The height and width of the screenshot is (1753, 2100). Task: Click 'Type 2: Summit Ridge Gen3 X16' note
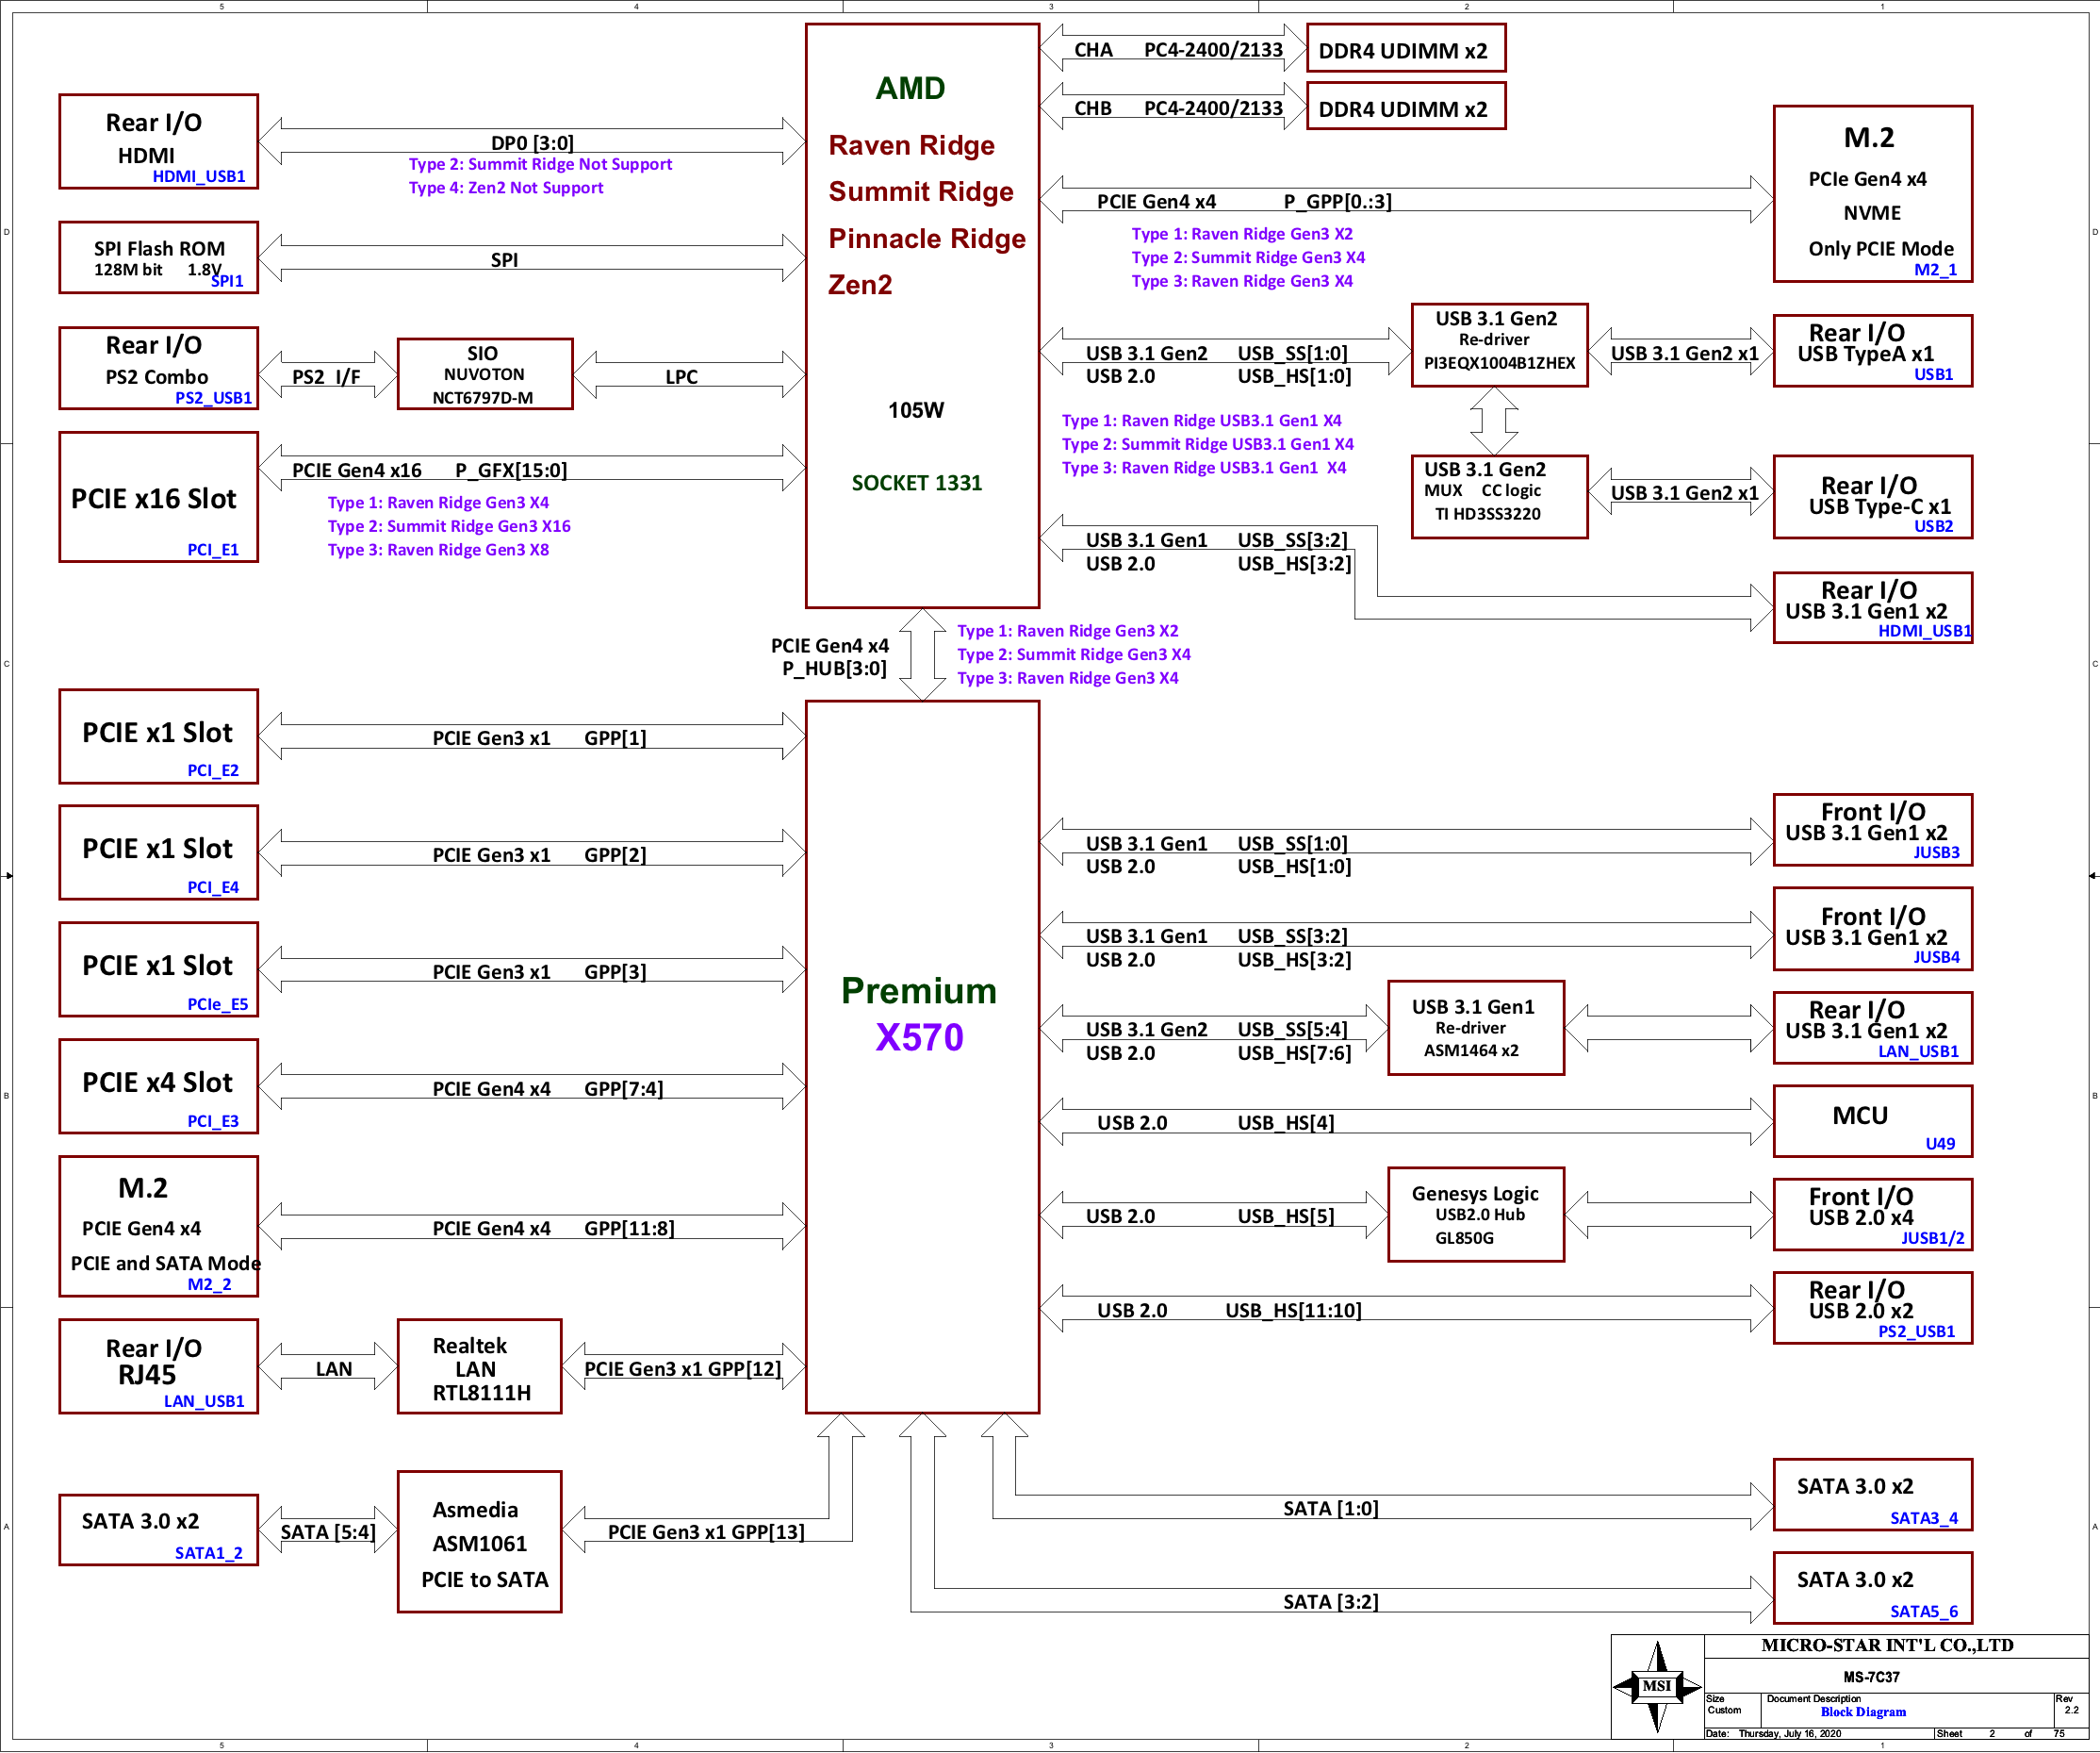click(x=449, y=526)
